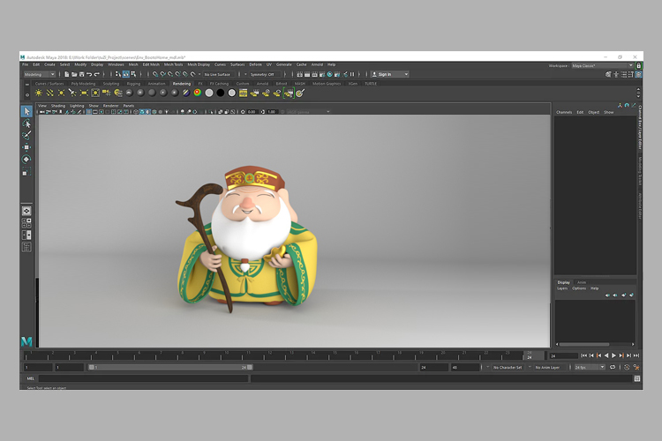Open the File menu

click(25, 64)
